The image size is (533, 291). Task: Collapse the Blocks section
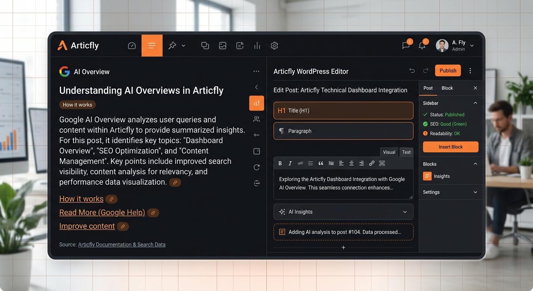coord(475,164)
